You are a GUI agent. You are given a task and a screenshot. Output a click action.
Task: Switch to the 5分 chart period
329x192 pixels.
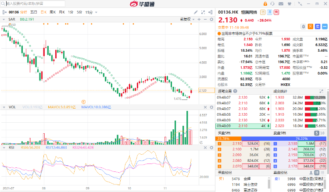(79, 12)
